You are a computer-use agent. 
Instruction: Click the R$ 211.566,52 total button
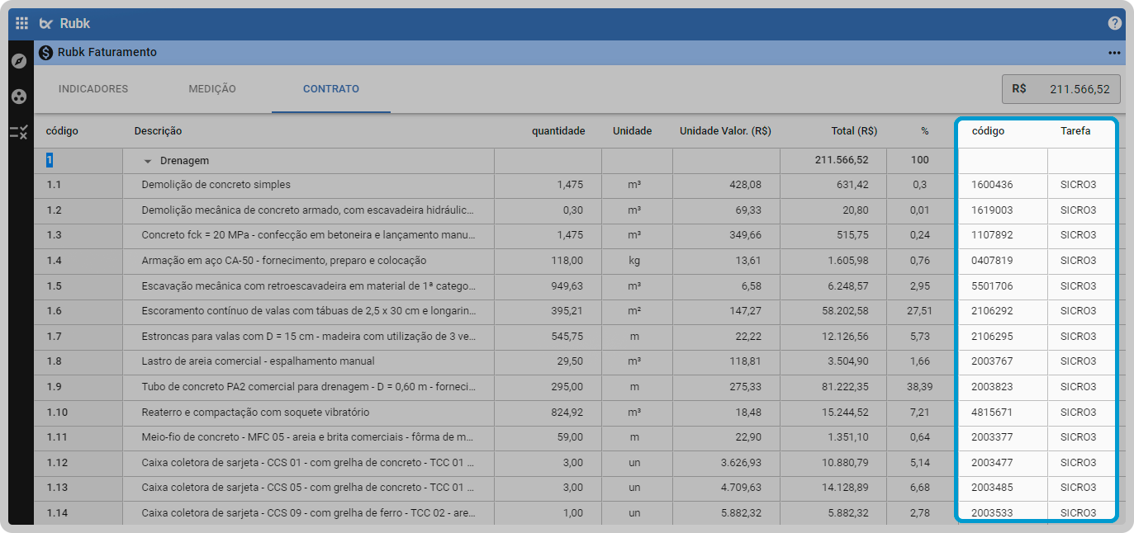click(1061, 89)
